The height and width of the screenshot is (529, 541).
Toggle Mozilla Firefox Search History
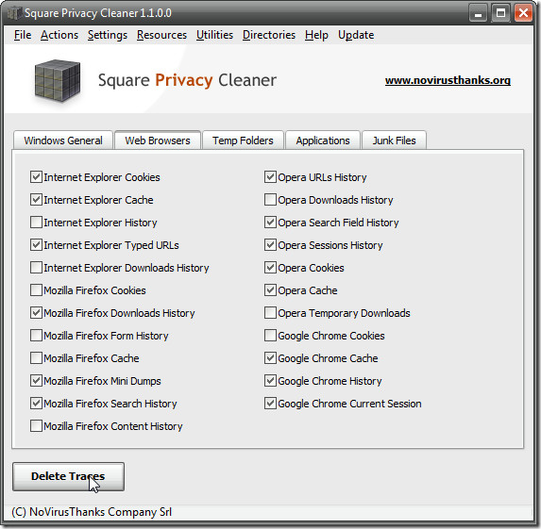coord(36,404)
